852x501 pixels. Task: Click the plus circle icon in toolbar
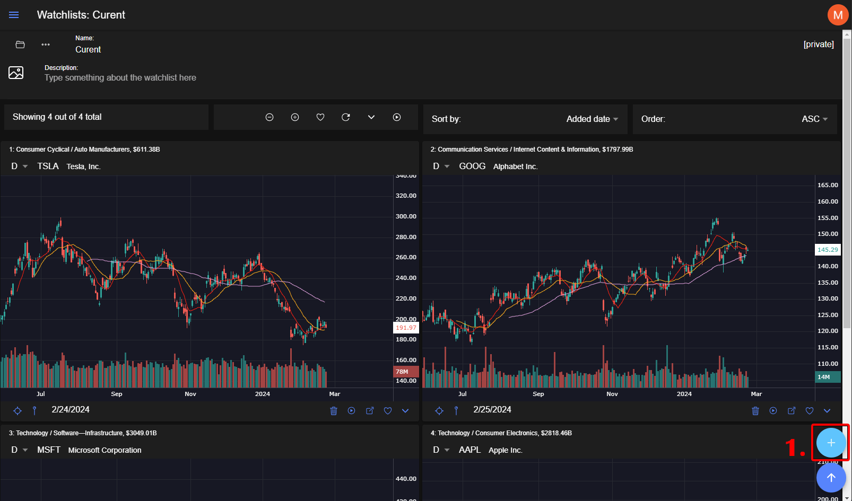pos(295,117)
